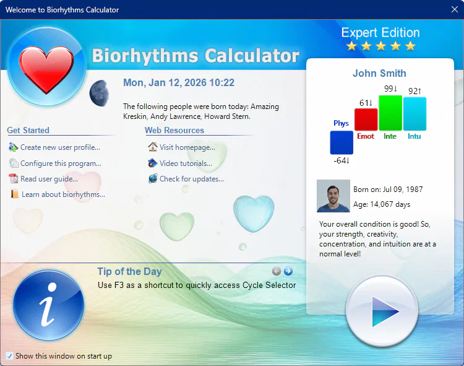This screenshot has height=366, width=464.
Task: Click the blue Physical bar
Action: click(342, 142)
